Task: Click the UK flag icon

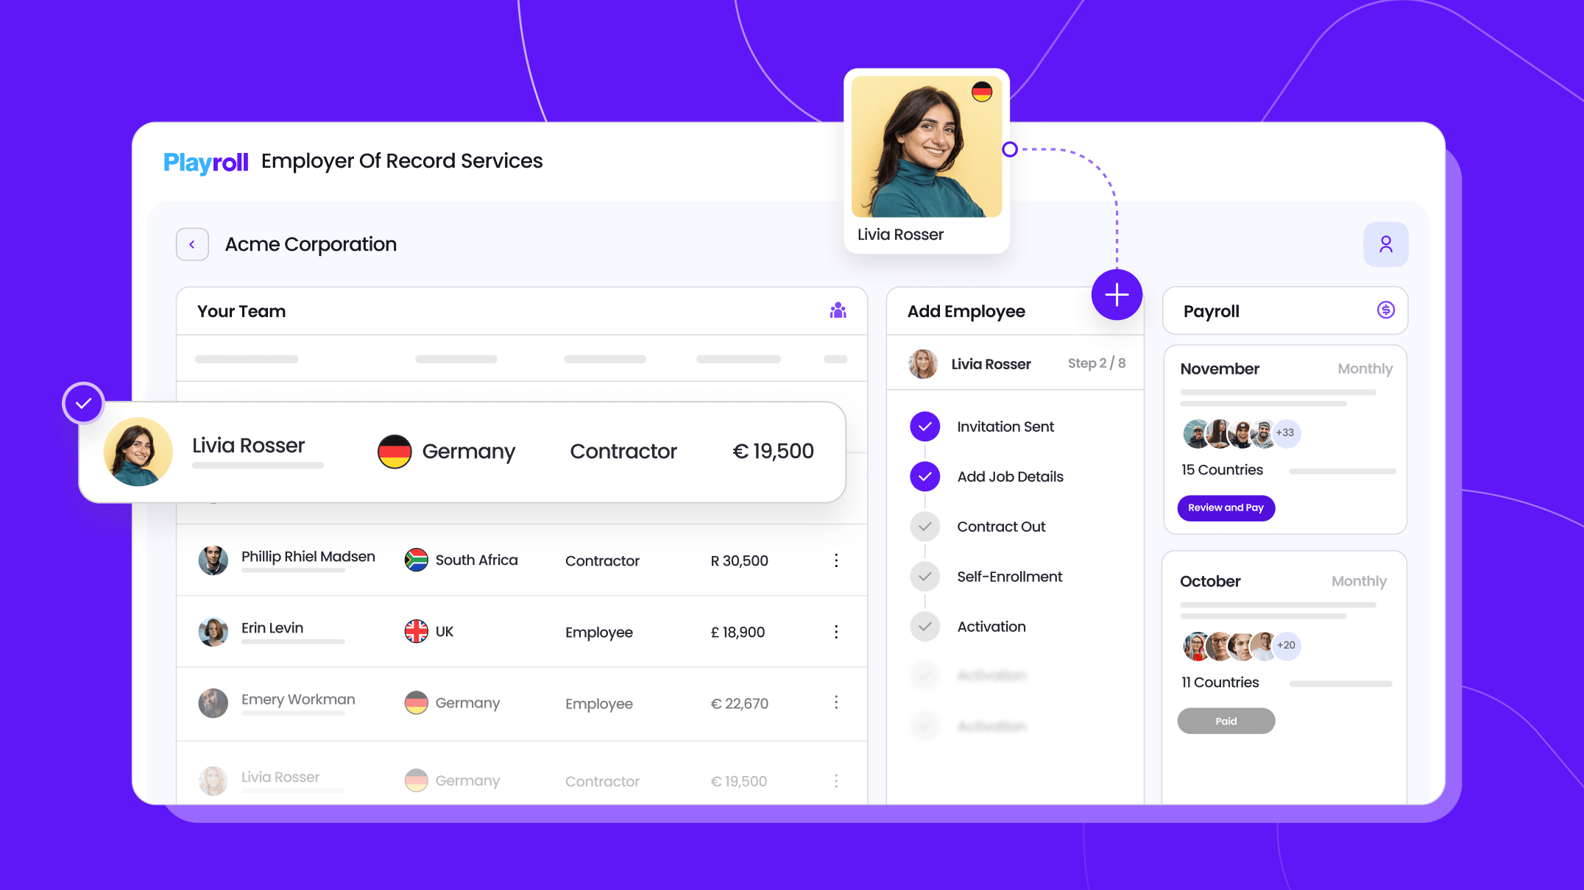Action: pyautogui.click(x=417, y=631)
